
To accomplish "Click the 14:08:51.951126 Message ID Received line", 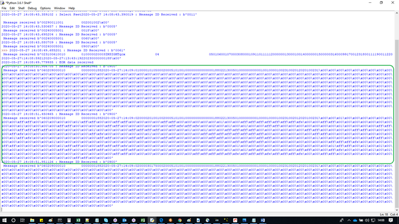I will click(59, 162).
